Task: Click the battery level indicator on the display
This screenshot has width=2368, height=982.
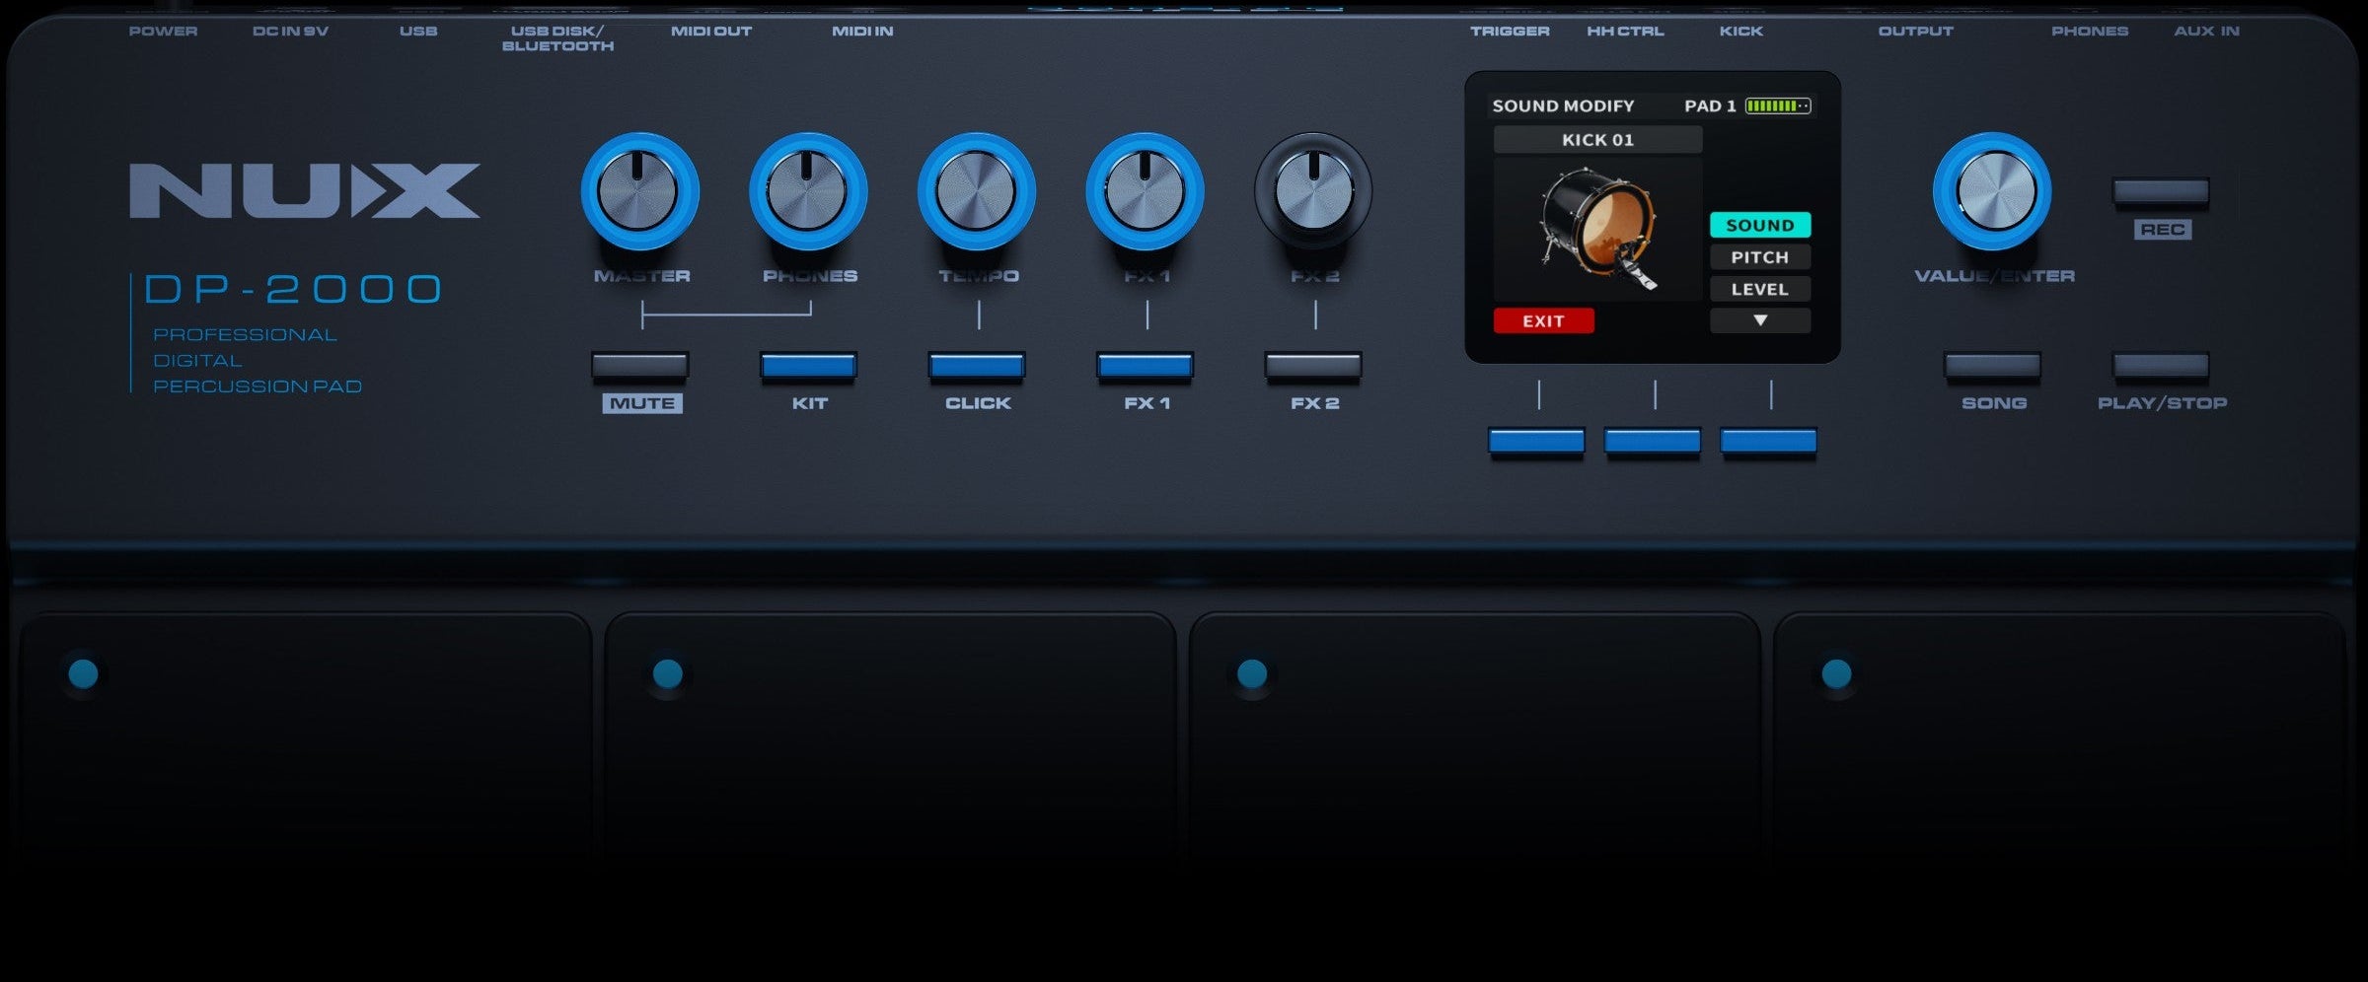Action: pos(1778,105)
